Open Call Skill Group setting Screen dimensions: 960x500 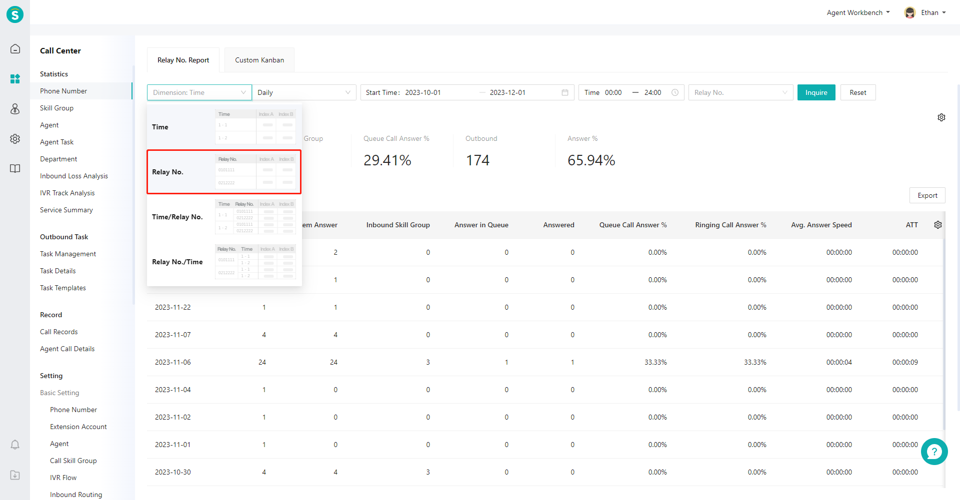[73, 461]
